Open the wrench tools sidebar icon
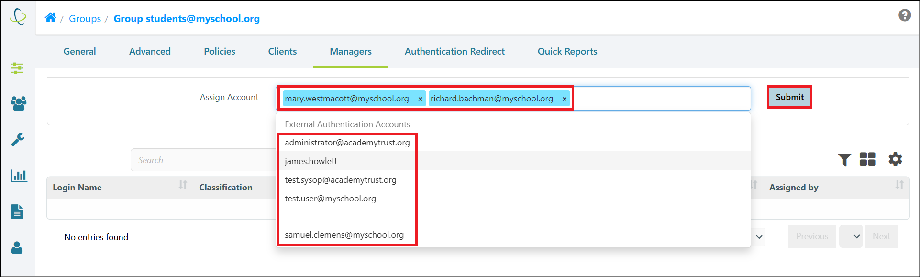Image resolution: width=920 pixels, height=277 pixels. pyautogui.click(x=18, y=140)
